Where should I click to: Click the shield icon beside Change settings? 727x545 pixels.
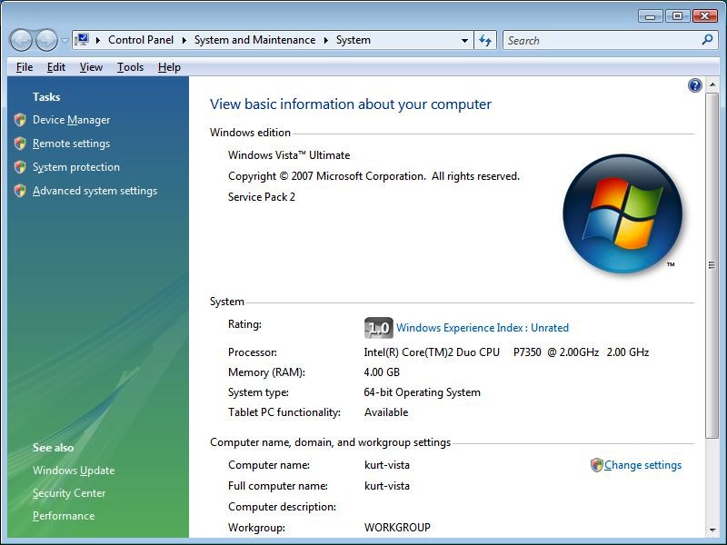click(x=597, y=465)
